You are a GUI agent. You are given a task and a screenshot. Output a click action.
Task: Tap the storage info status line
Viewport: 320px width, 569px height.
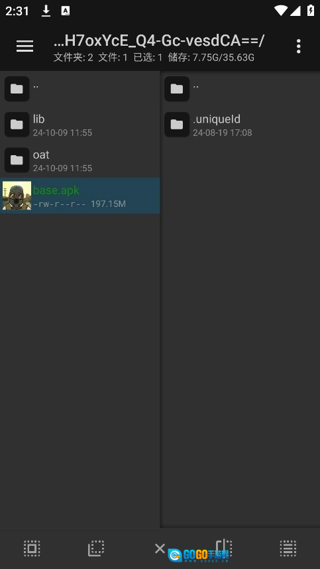154,57
